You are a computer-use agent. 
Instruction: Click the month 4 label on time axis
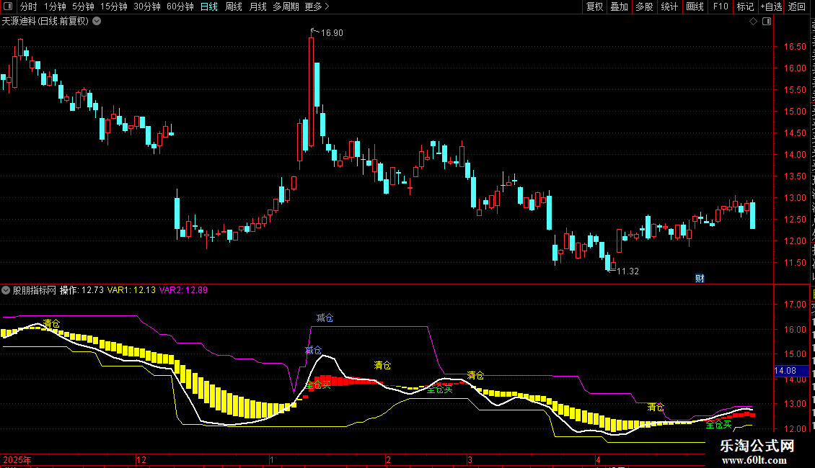[x=598, y=460]
